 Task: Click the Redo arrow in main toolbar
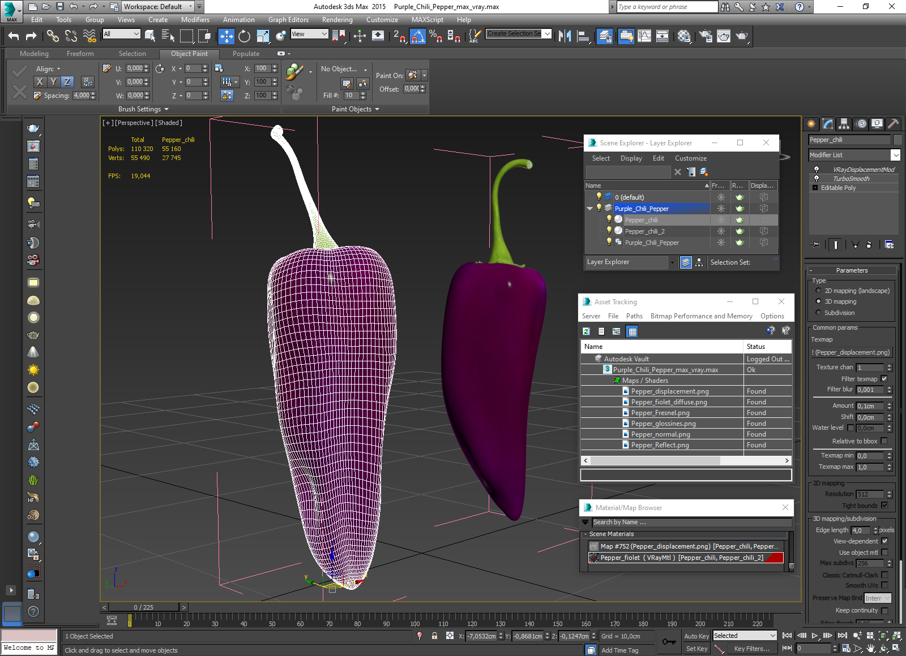coord(31,36)
